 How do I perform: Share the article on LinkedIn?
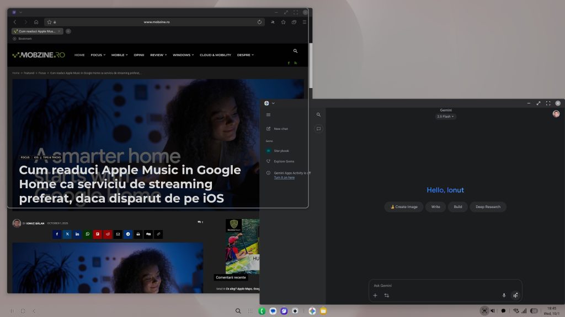coord(77,234)
